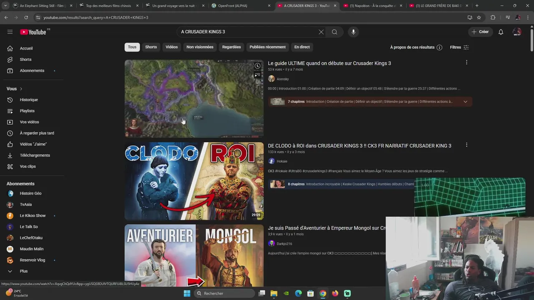Select the Shorts filter chip
Image resolution: width=534 pixels, height=300 pixels.
tap(151, 47)
